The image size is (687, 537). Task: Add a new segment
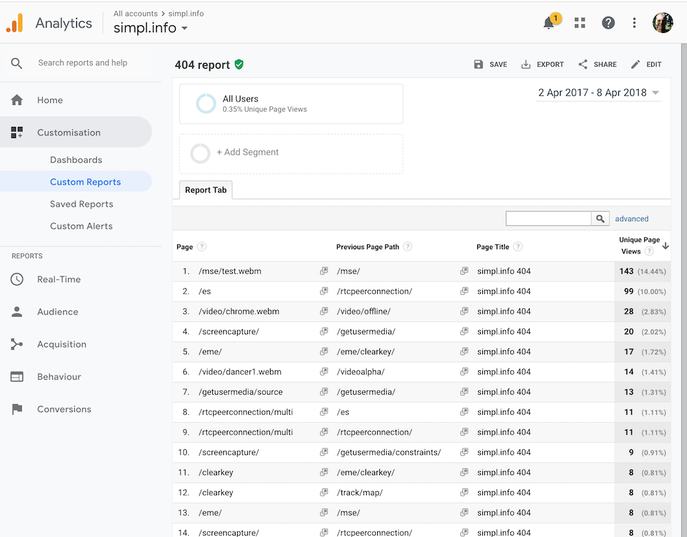[247, 152]
